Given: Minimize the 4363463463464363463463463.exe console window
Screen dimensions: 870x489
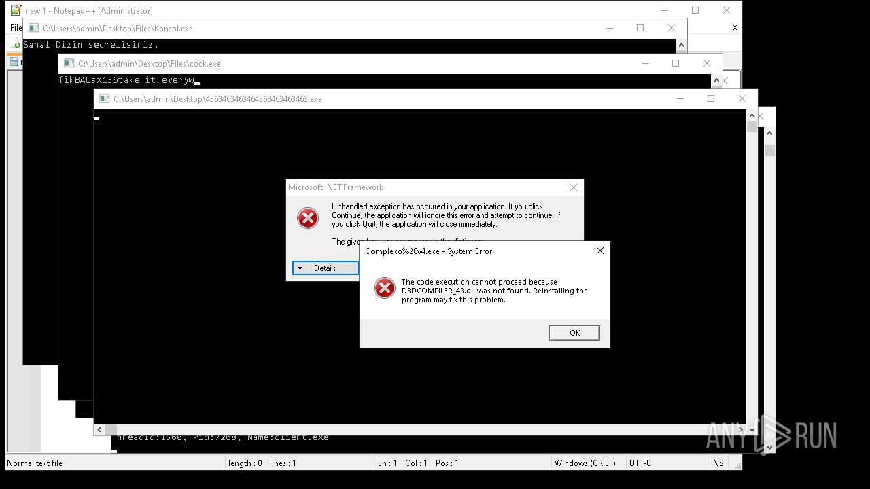Looking at the screenshot, I should pos(680,98).
